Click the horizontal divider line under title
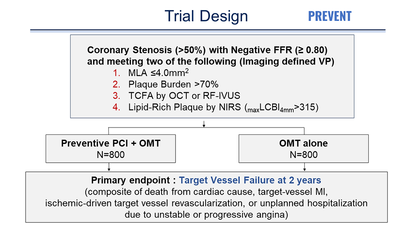Image resolution: width=418 pixels, height=235 pixels. 208,30
